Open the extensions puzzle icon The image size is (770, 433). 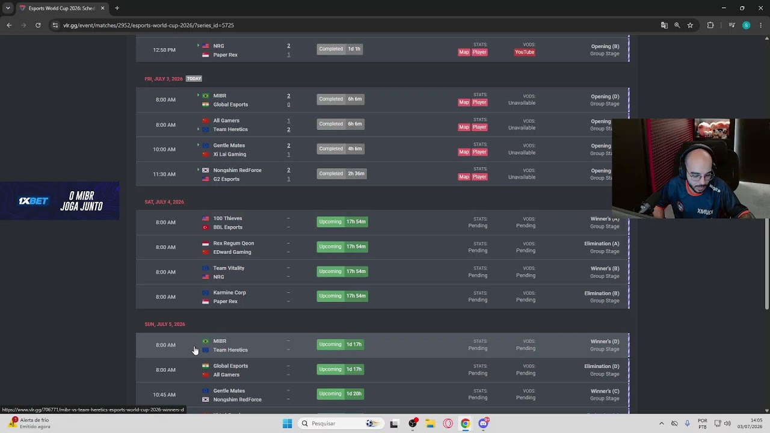click(710, 25)
